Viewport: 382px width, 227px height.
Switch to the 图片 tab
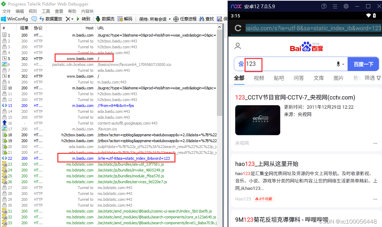[338, 78]
